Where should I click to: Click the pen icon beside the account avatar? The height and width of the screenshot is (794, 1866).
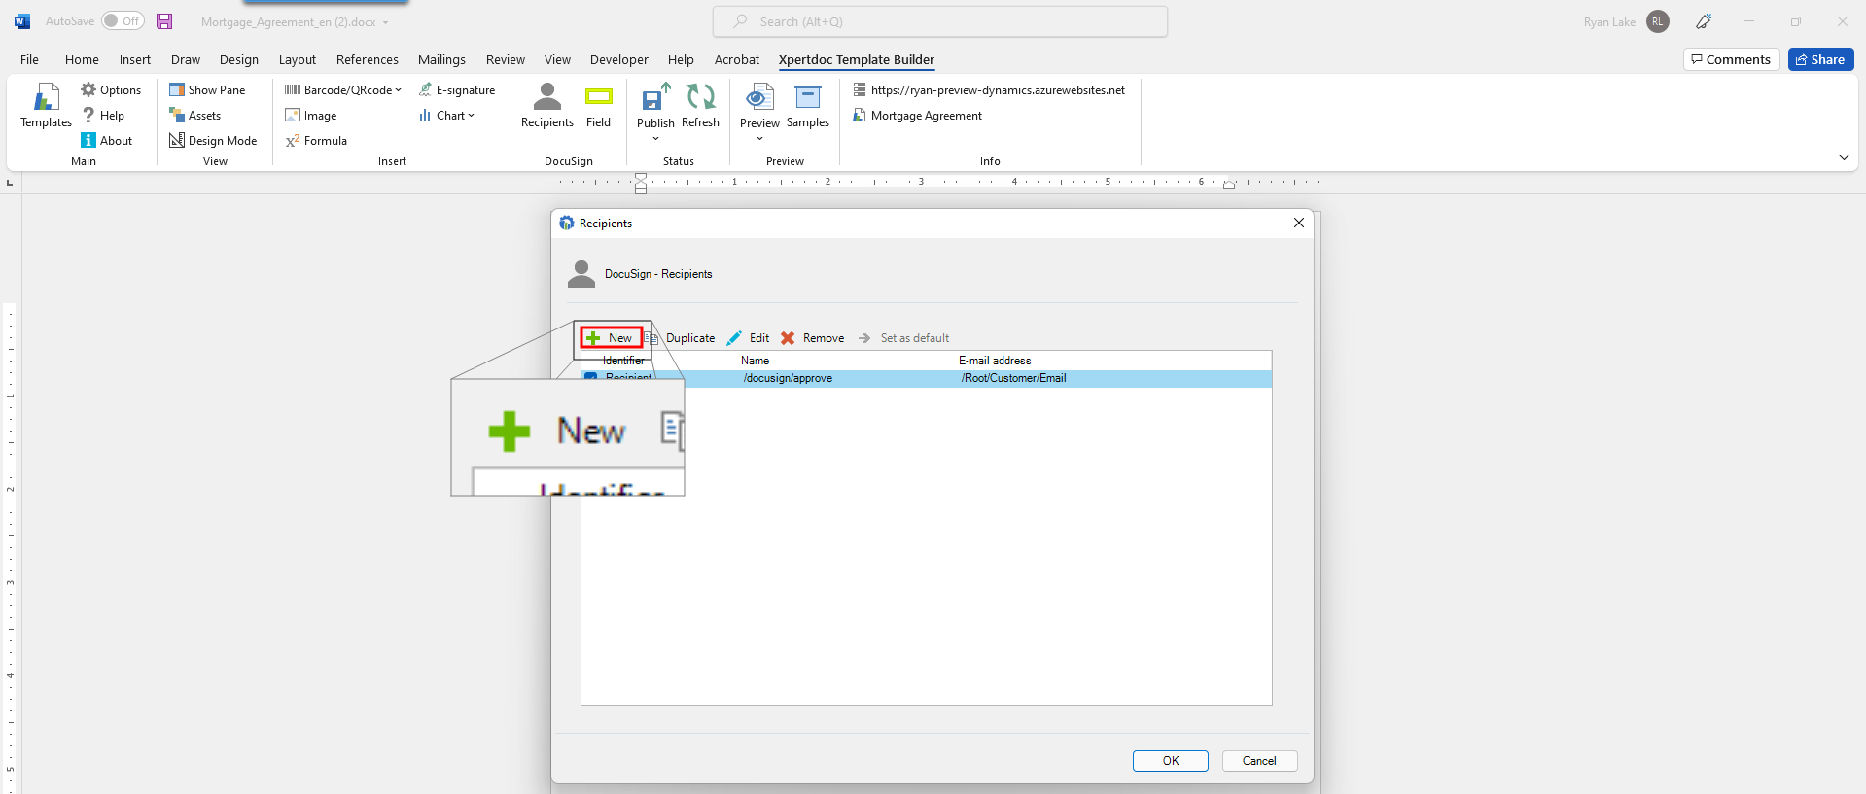1704,21
